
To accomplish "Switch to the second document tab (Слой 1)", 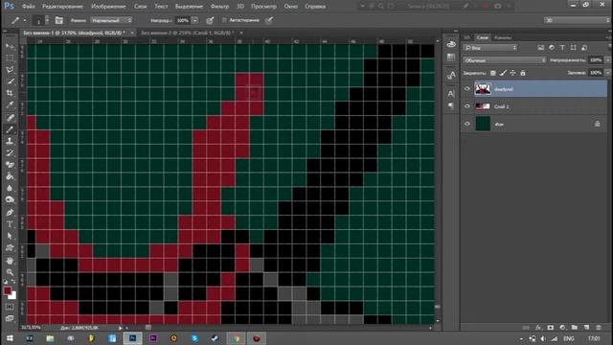I will [188, 33].
